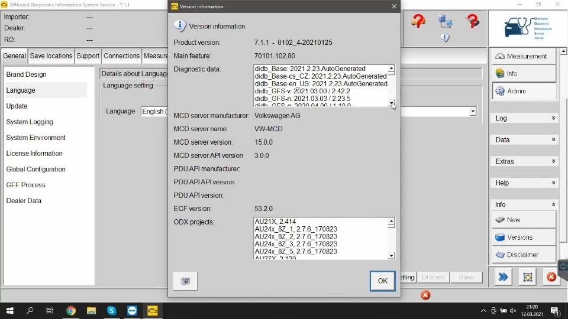Image resolution: width=568 pixels, height=319 pixels.
Task: Click the Discard button
Action: coord(433,278)
